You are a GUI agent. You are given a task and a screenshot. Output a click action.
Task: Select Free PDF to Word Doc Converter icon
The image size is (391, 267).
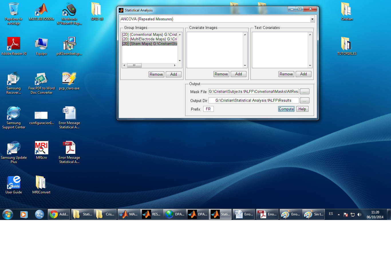tap(42, 83)
